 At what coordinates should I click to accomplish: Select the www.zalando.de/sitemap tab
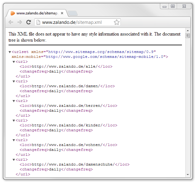(37, 13)
